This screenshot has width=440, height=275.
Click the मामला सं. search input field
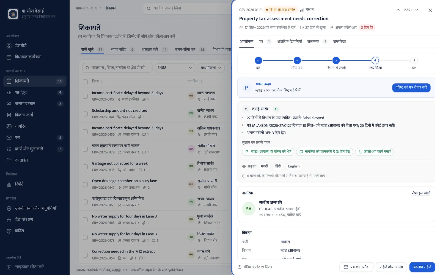click(117, 68)
